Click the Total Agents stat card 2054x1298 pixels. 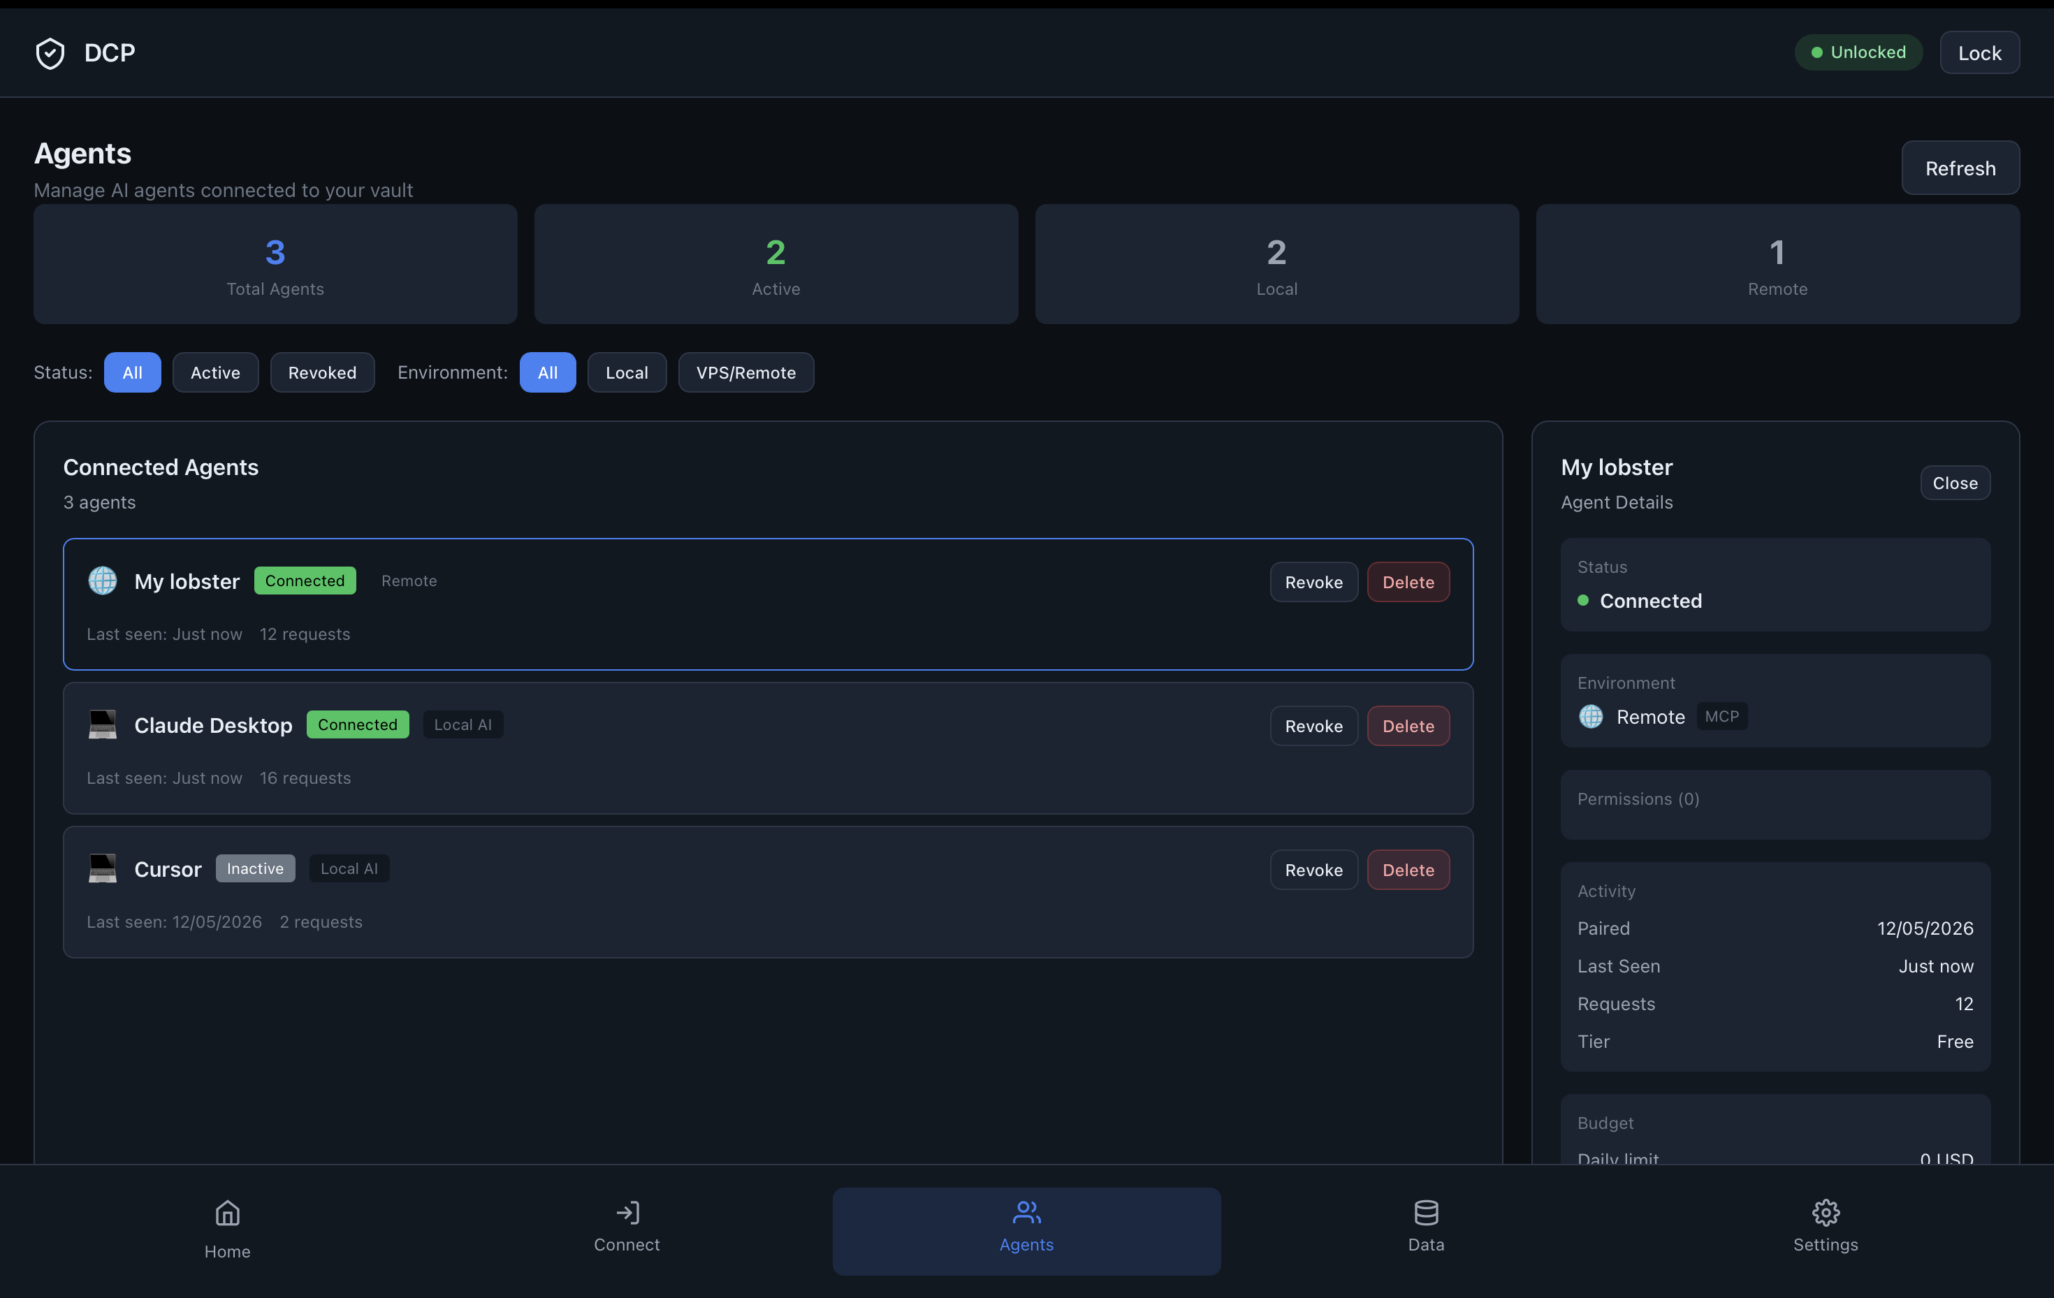[x=275, y=263]
